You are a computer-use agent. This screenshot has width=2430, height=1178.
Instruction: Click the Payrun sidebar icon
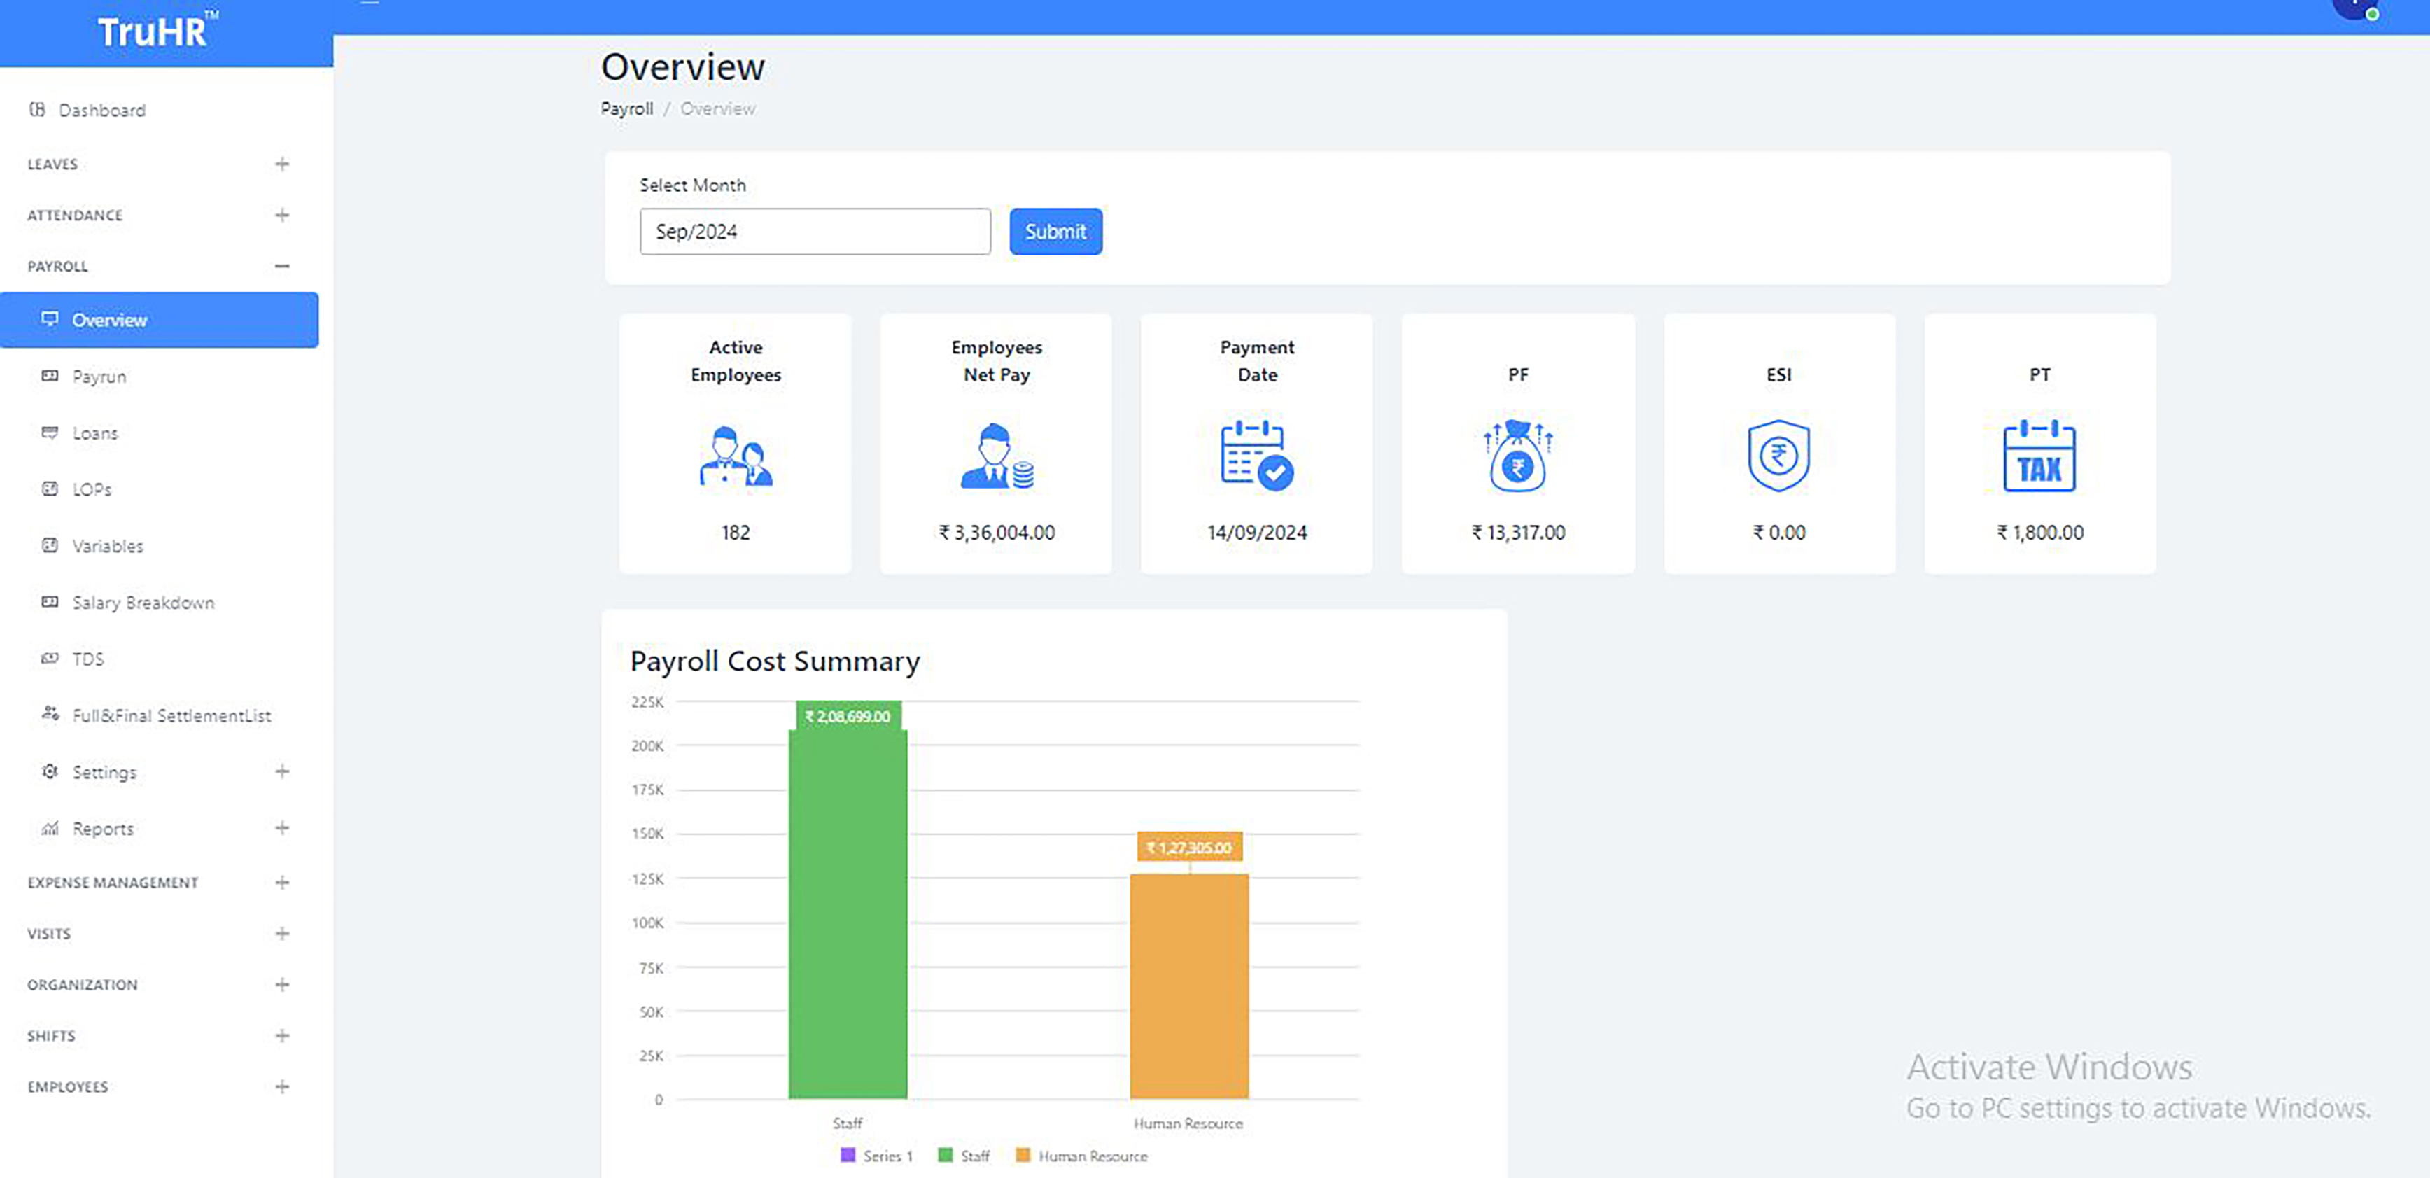(50, 375)
